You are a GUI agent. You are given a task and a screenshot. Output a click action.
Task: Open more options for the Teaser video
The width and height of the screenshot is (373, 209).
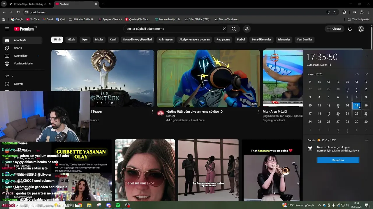152,112
